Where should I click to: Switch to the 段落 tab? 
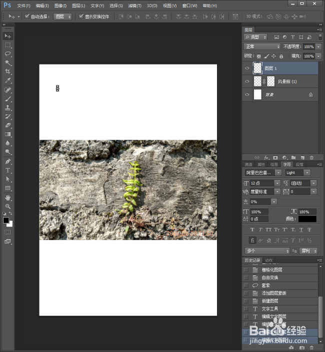(x=299, y=164)
